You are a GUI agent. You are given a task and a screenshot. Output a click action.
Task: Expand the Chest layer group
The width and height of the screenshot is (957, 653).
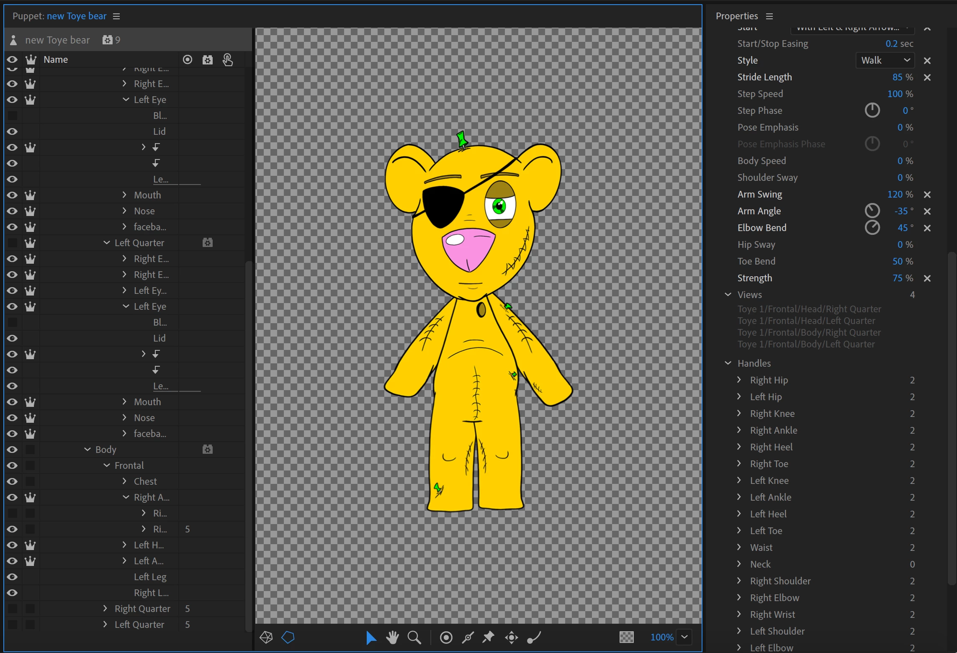(124, 481)
